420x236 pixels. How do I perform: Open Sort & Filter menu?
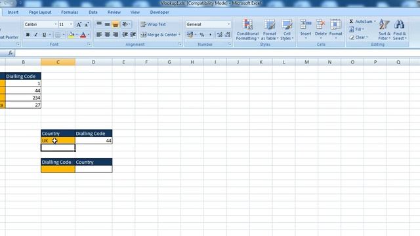pos(385,29)
